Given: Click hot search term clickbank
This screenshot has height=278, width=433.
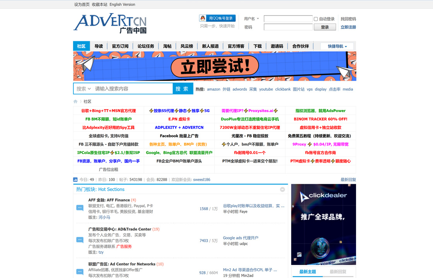Looking at the screenshot, I should coord(283,89).
